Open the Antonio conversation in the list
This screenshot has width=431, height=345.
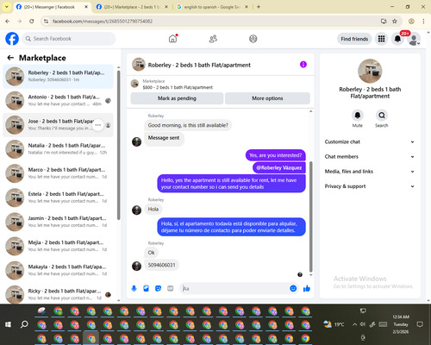coord(59,101)
